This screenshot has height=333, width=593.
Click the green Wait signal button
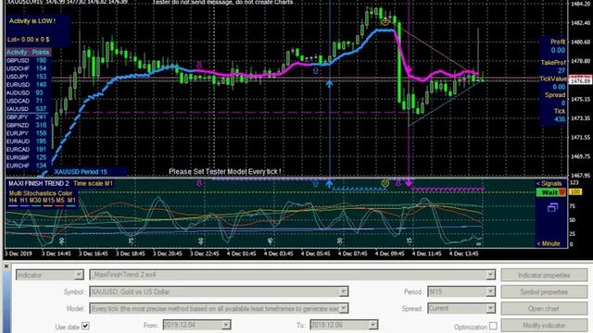tap(551, 192)
